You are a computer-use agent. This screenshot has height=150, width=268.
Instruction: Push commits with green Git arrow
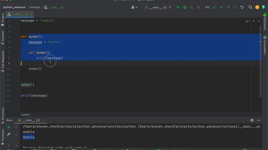point(228,7)
